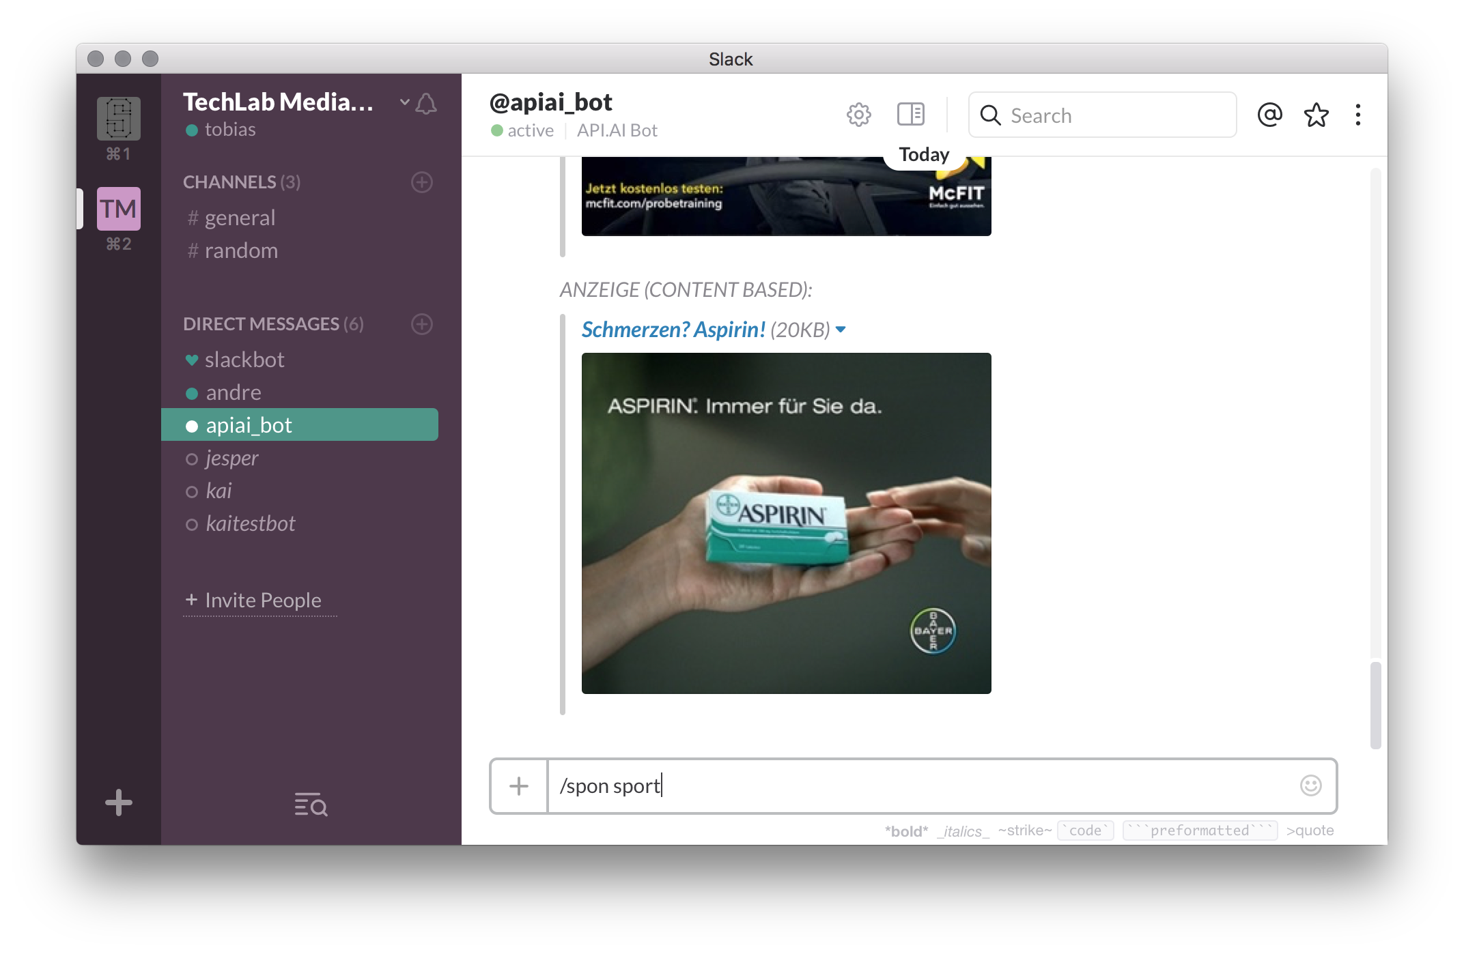Click inside the Search field
This screenshot has height=954, width=1464.
coord(1102,115)
